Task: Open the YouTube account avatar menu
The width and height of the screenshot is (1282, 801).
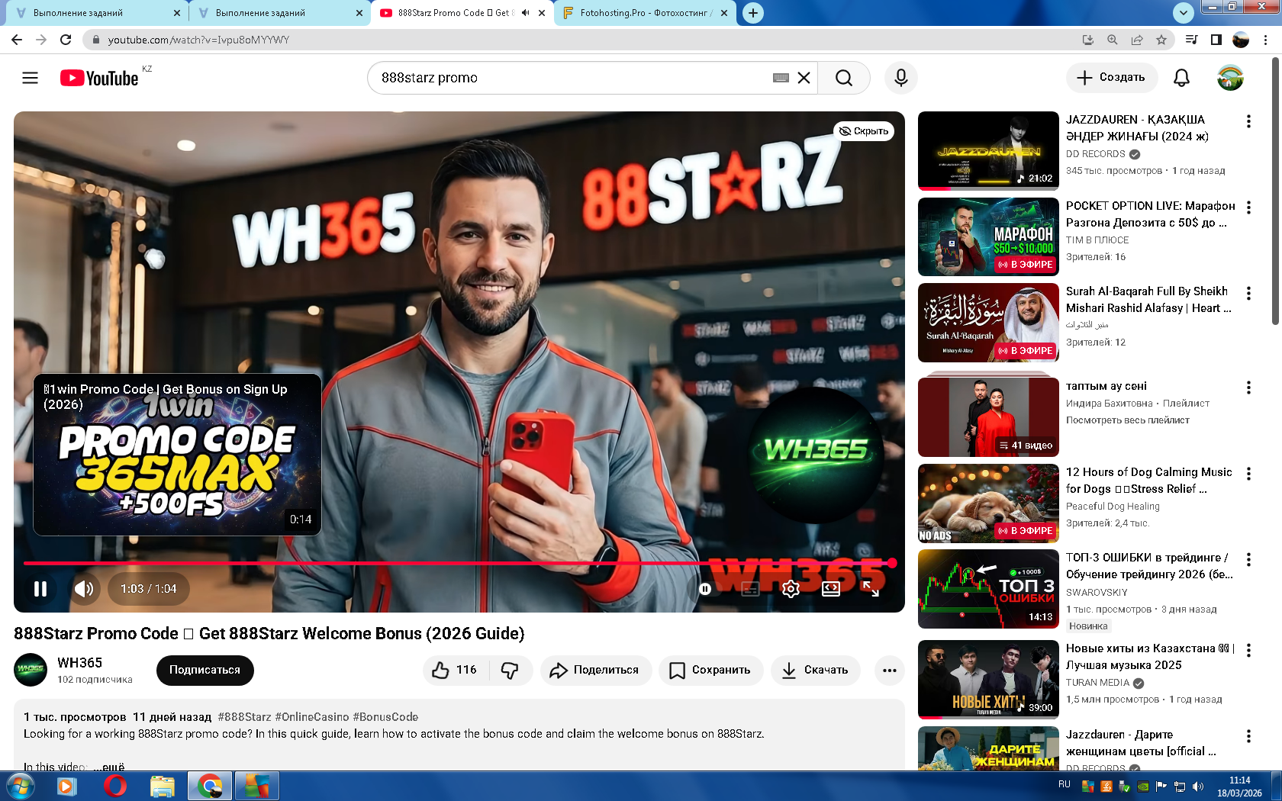Action: click(x=1230, y=78)
